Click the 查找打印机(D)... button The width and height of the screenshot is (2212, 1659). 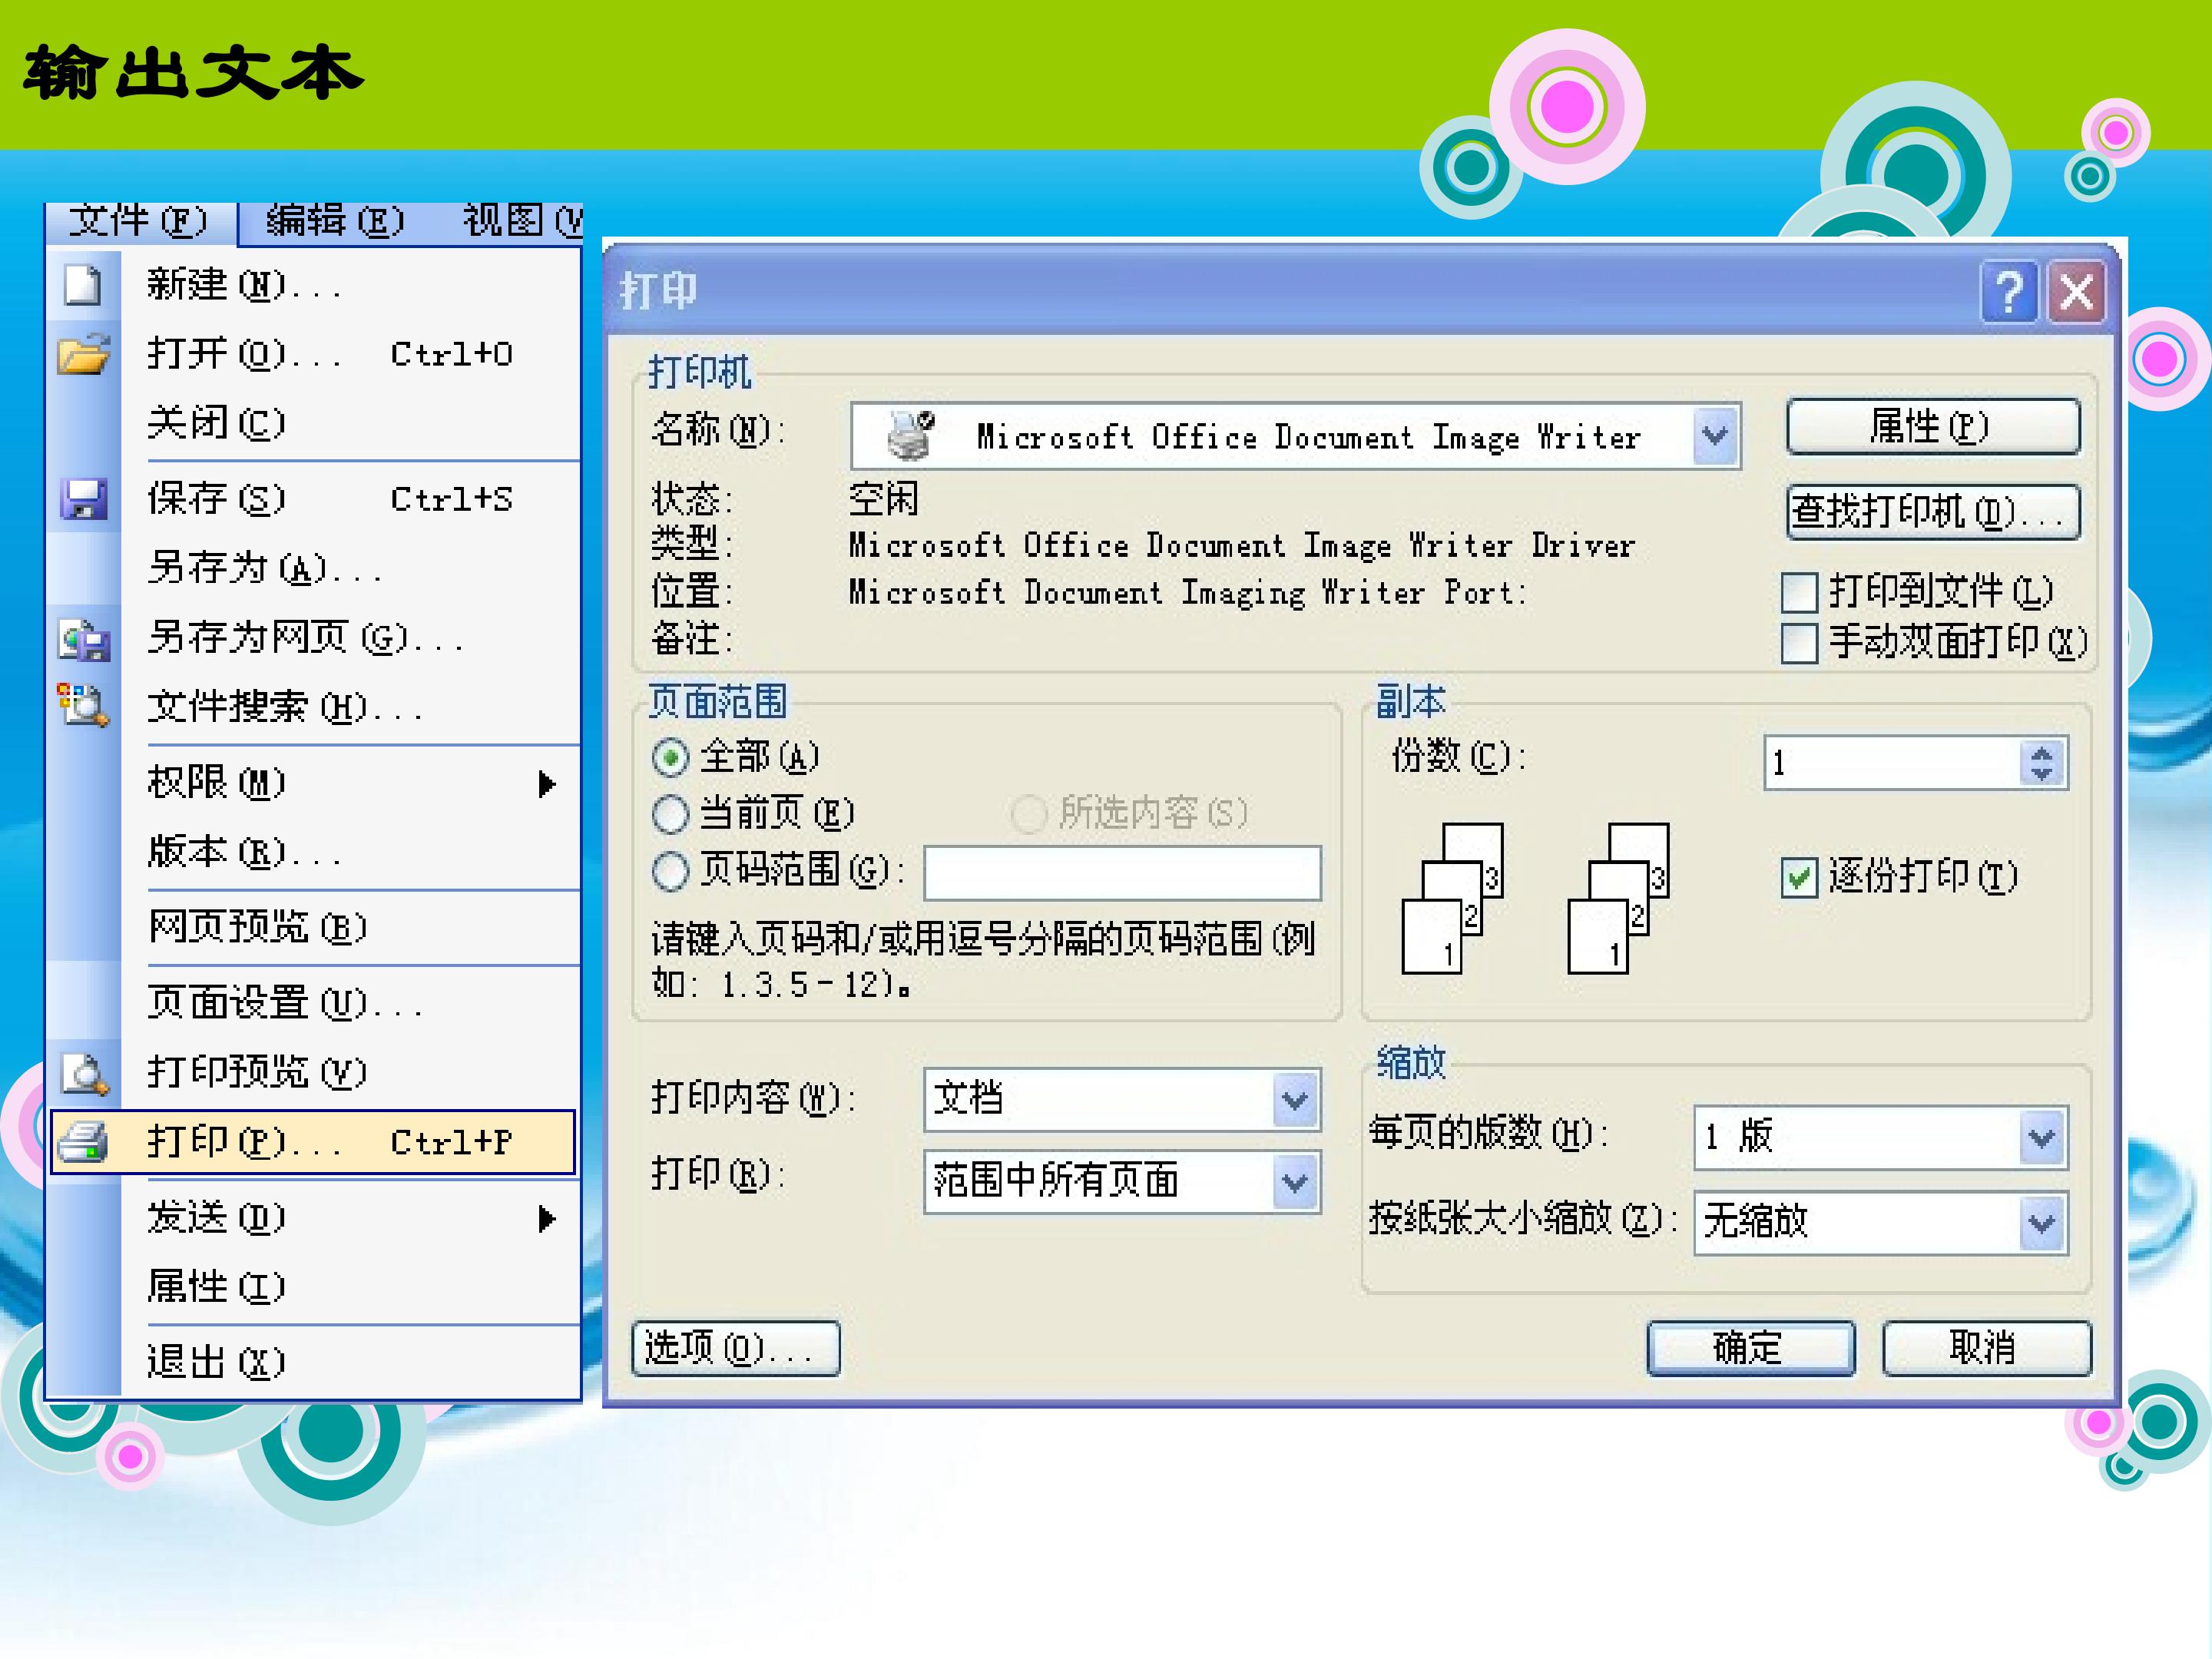1933,512
